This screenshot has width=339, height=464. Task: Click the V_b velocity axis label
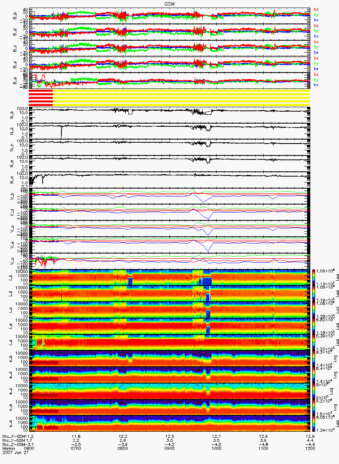click(12, 196)
